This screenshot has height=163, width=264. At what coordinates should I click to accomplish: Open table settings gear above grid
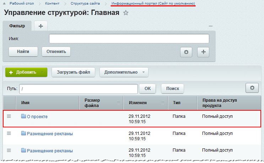(252, 88)
